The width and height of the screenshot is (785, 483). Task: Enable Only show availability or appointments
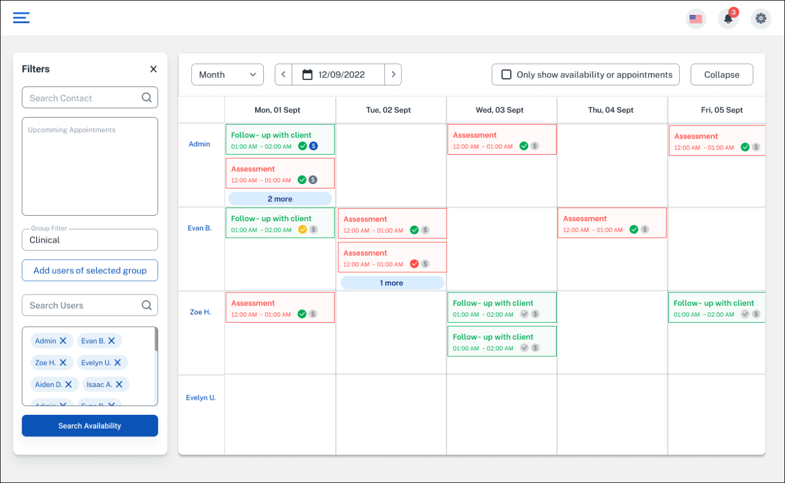506,74
